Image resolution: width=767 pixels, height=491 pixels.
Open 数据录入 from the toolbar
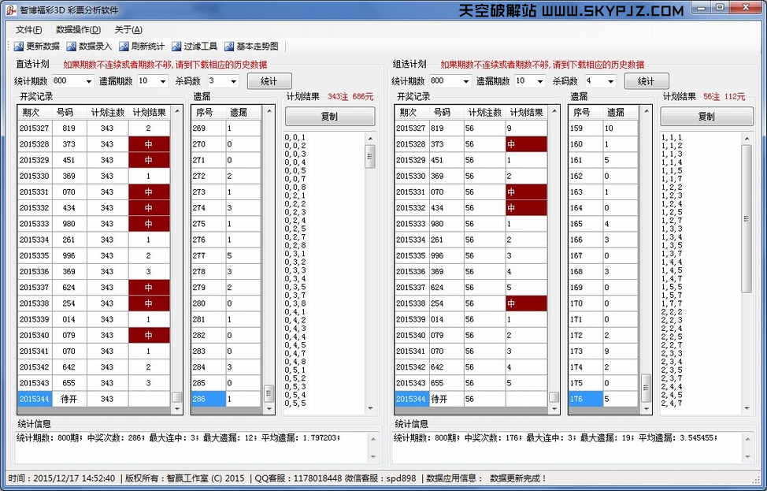pyautogui.click(x=72, y=46)
